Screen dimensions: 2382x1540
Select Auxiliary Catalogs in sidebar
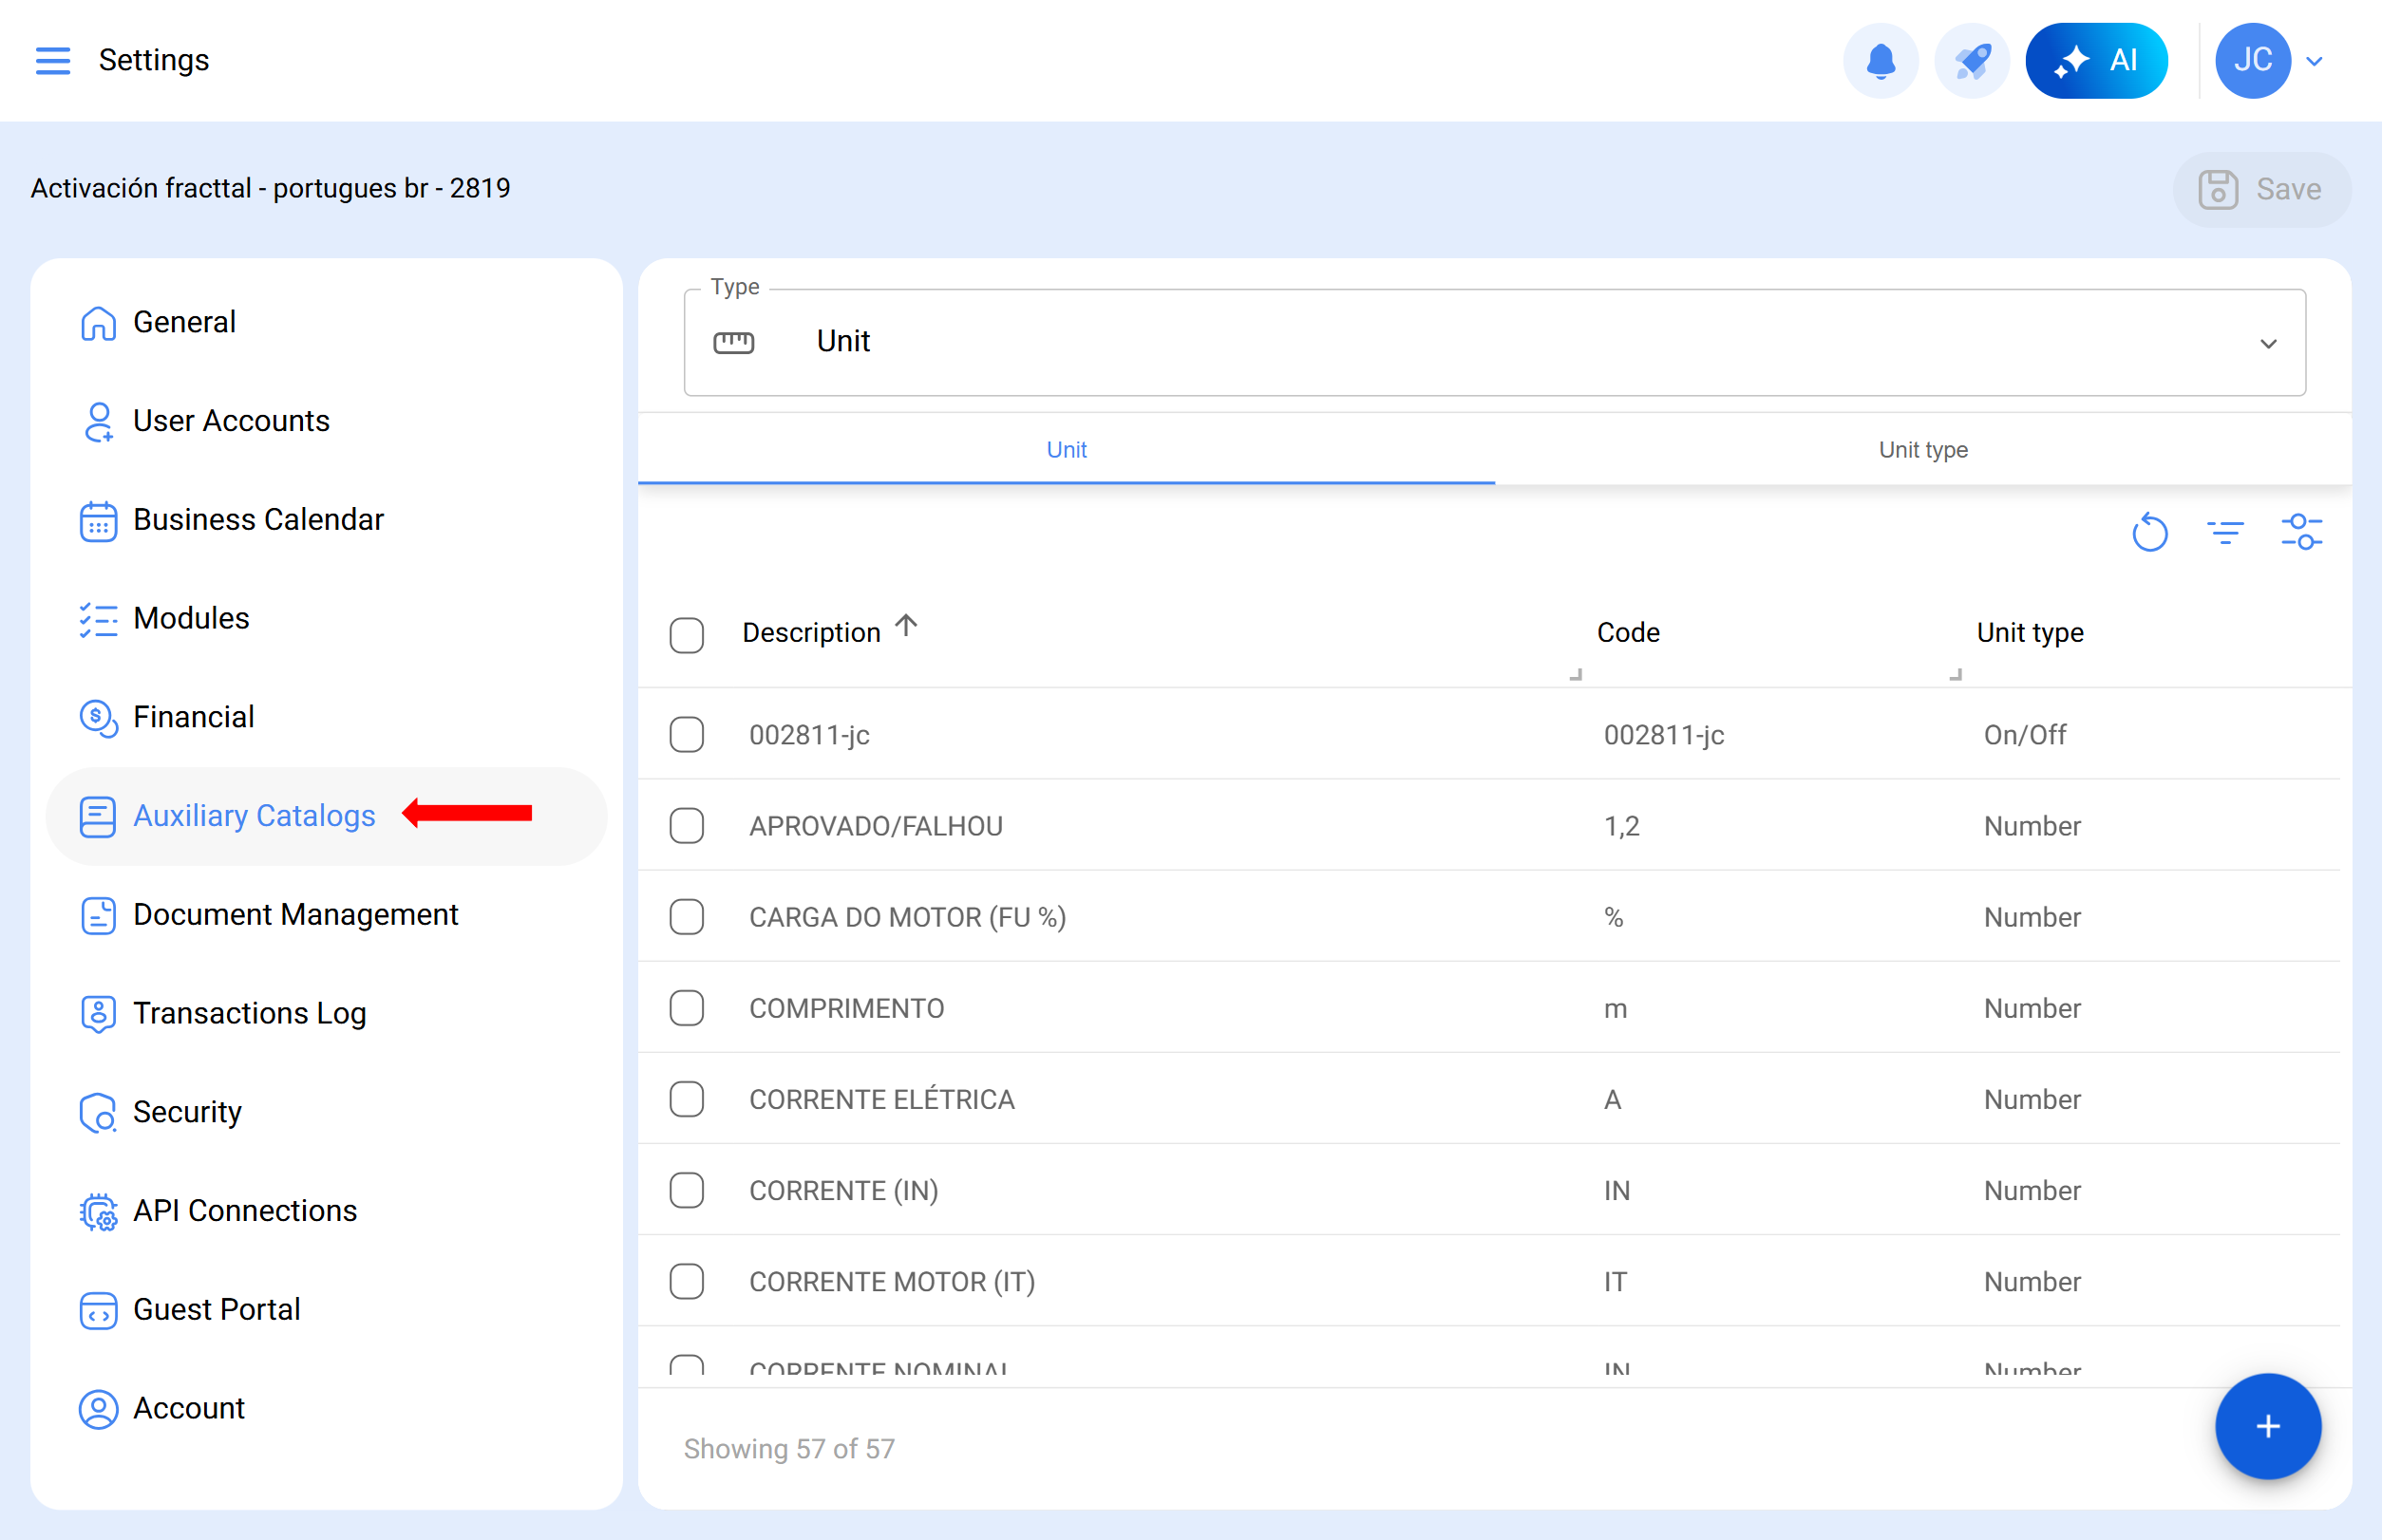[x=255, y=816]
